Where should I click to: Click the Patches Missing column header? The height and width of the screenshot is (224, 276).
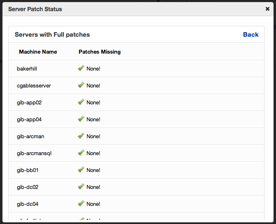pyautogui.click(x=99, y=52)
